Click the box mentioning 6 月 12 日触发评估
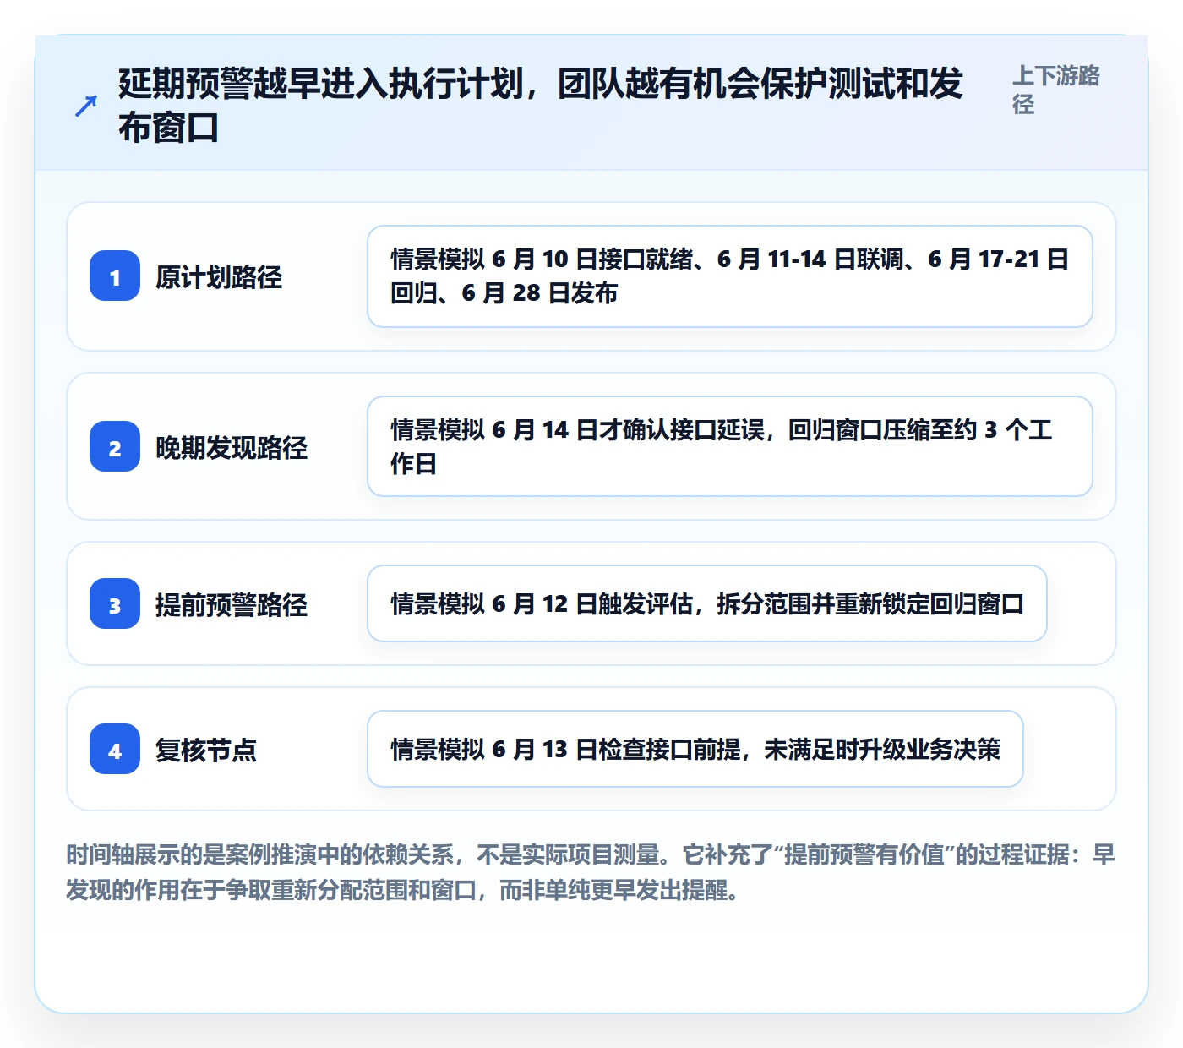The image size is (1183, 1048). [707, 603]
